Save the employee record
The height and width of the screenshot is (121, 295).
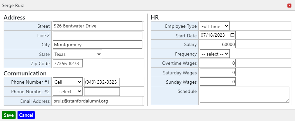coord(9,115)
